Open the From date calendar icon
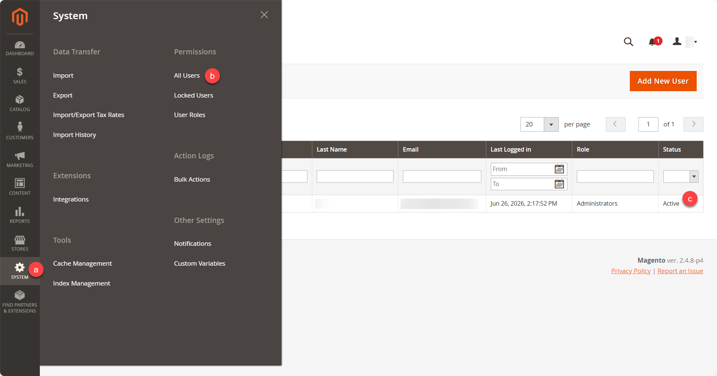Screen dimensions: 717x376 point(559,169)
